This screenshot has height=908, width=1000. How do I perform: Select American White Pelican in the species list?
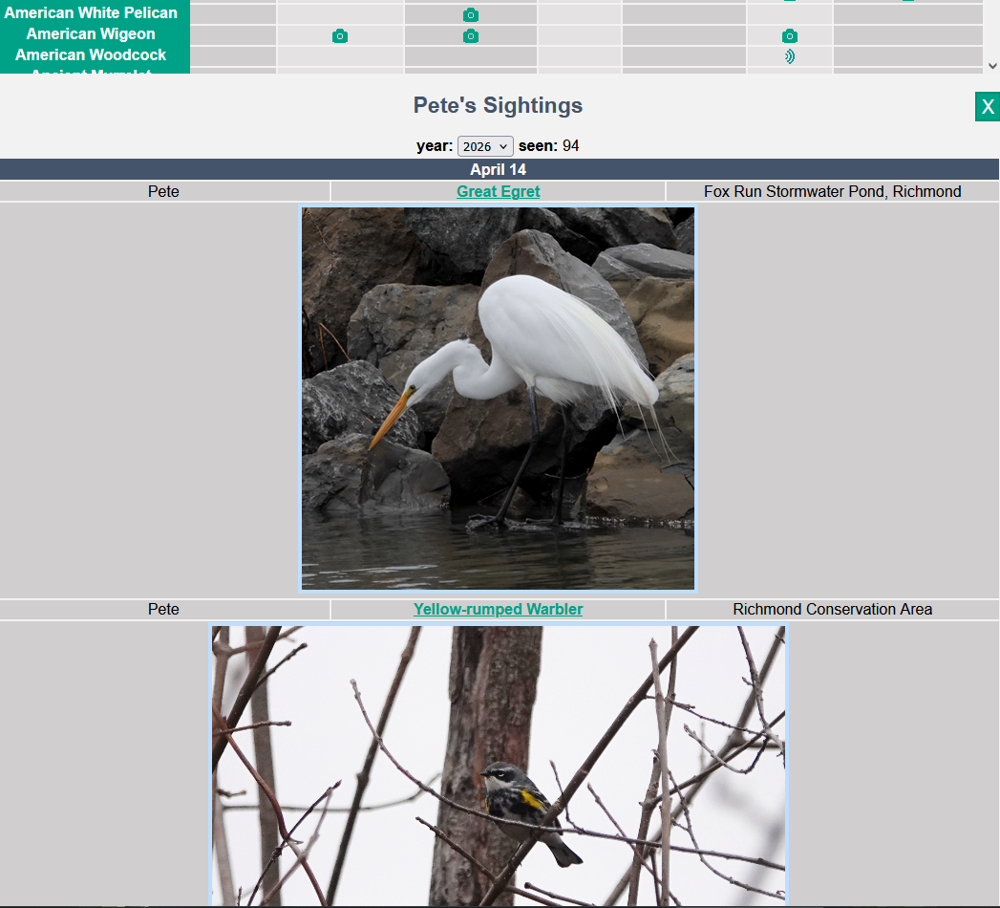[91, 12]
